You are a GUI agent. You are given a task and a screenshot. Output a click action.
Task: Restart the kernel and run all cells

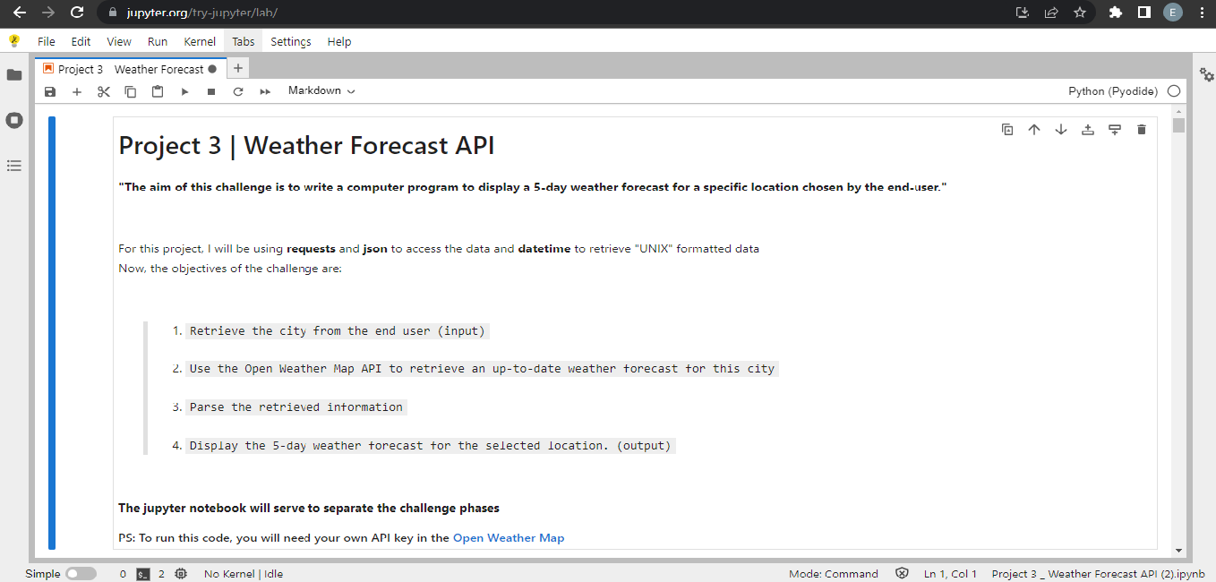pos(263,90)
